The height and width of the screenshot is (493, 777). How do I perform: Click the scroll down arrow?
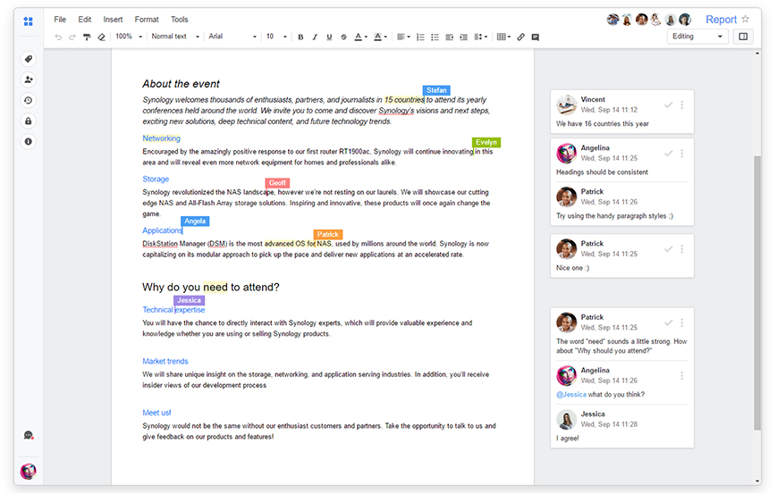pos(757,481)
